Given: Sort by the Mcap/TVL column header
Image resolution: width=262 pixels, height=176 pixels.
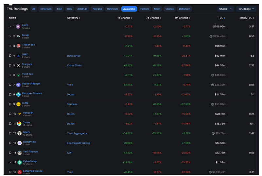Looking at the screenshot, I should pyautogui.click(x=247, y=18).
